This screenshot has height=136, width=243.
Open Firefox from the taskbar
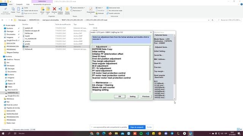coord(110,133)
